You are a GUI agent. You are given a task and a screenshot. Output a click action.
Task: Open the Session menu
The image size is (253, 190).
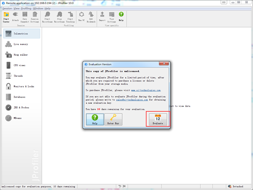point(7,8)
